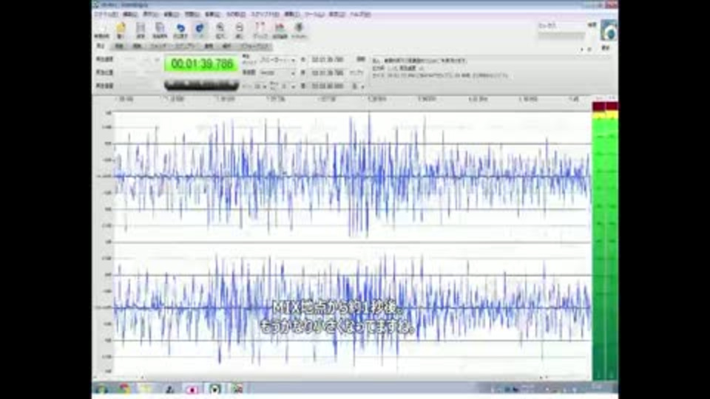710x399 pixels.
Task: Click the yellow Open folder toolbar icon
Action: (121, 30)
